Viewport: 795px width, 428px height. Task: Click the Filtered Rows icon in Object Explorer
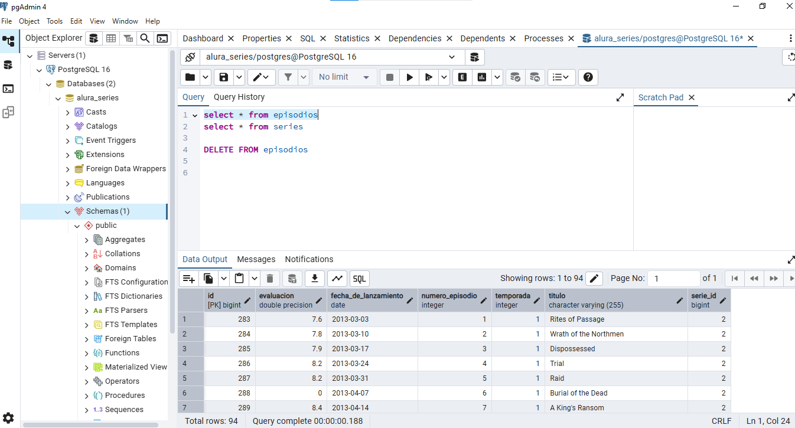128,38
